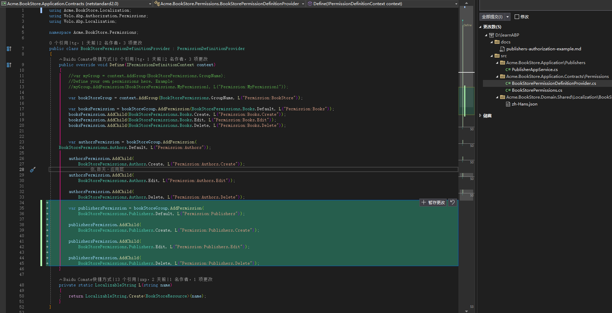The image size is (612, 313).
Task: Click the markdown icon of publishers-authorization-example.md
Action: pyautogui.click(x=502, y=49)
